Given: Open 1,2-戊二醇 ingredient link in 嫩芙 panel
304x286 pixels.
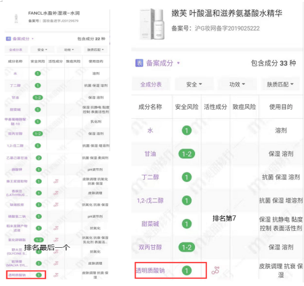Looking at the screenshot, I should [x=150, y=201].
